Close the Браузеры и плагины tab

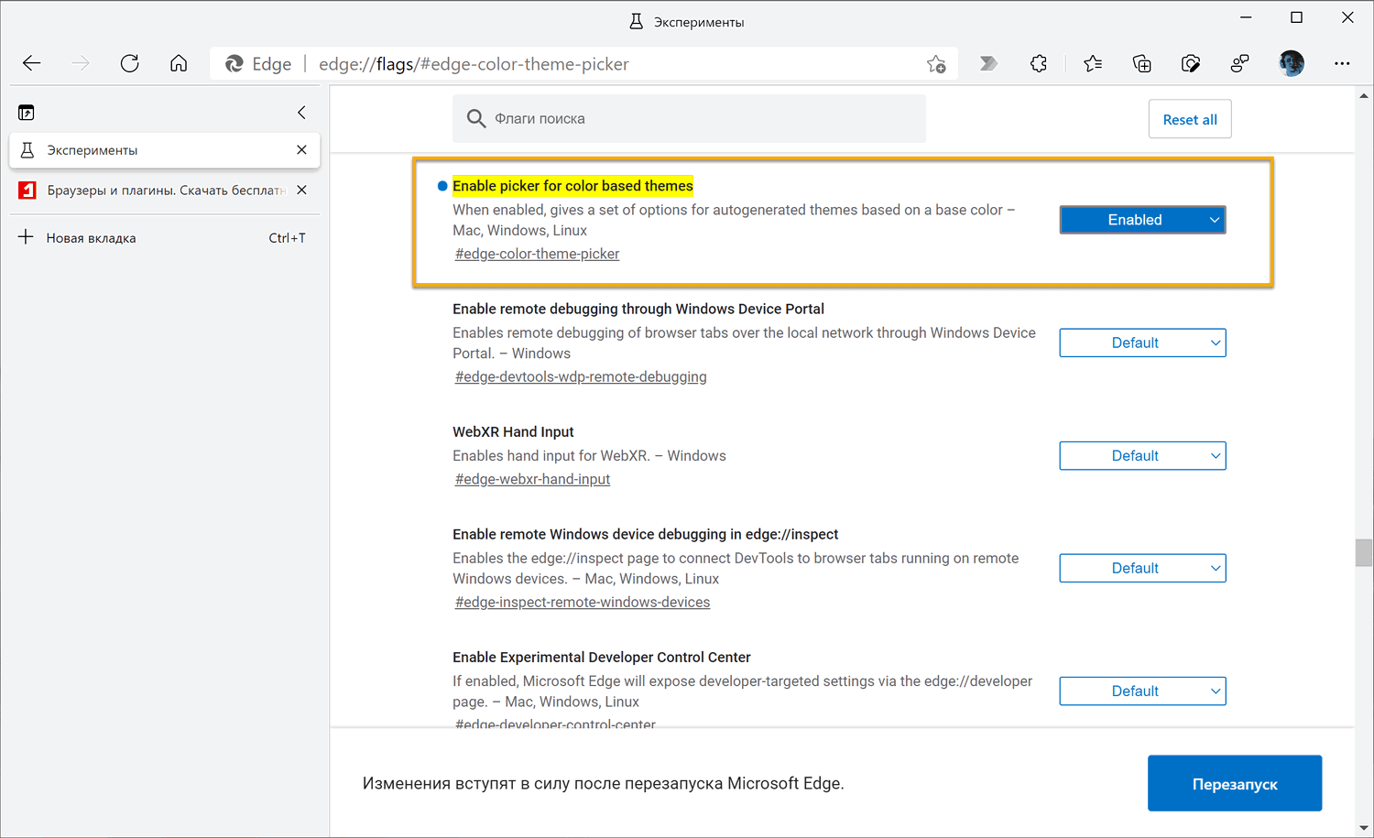(x=301, y=190)
